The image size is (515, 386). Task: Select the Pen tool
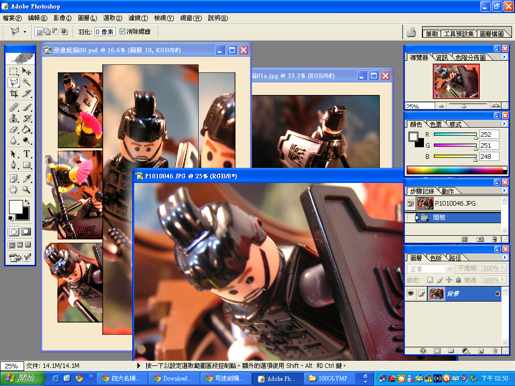click(x=14, y=165)
